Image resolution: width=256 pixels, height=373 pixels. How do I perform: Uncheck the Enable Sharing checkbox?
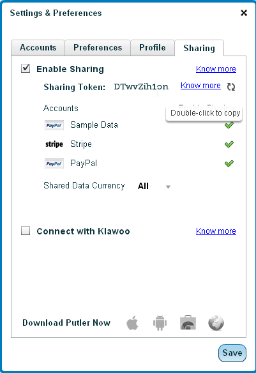point(26,68)
